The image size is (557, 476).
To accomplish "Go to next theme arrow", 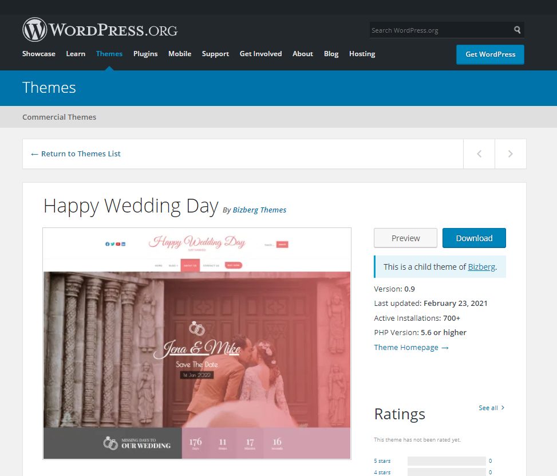I will (511, 154).
